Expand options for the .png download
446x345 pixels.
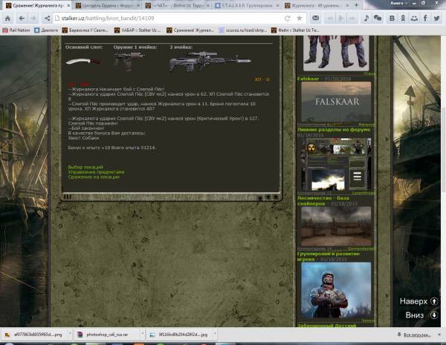click(x=70, y=334)
